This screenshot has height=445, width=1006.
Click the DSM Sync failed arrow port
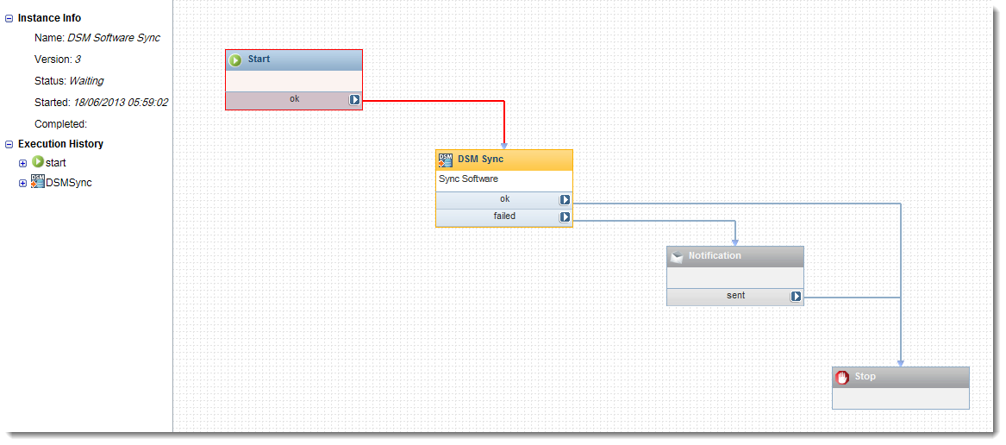[565, 217]
